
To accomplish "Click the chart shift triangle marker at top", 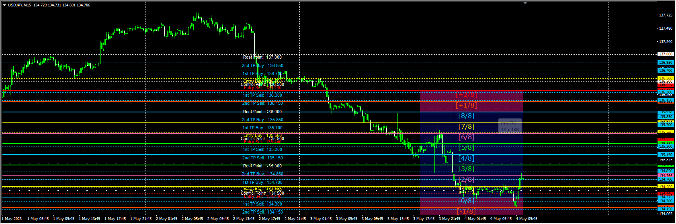I will pyautogui.click(x=525, y=3).
